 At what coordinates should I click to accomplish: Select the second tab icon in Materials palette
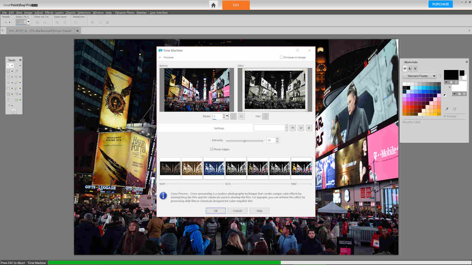tap(410, 68)
